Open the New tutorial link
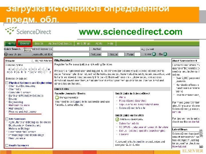The width and height of the screenshot is (206, 154). pos(179,147)
